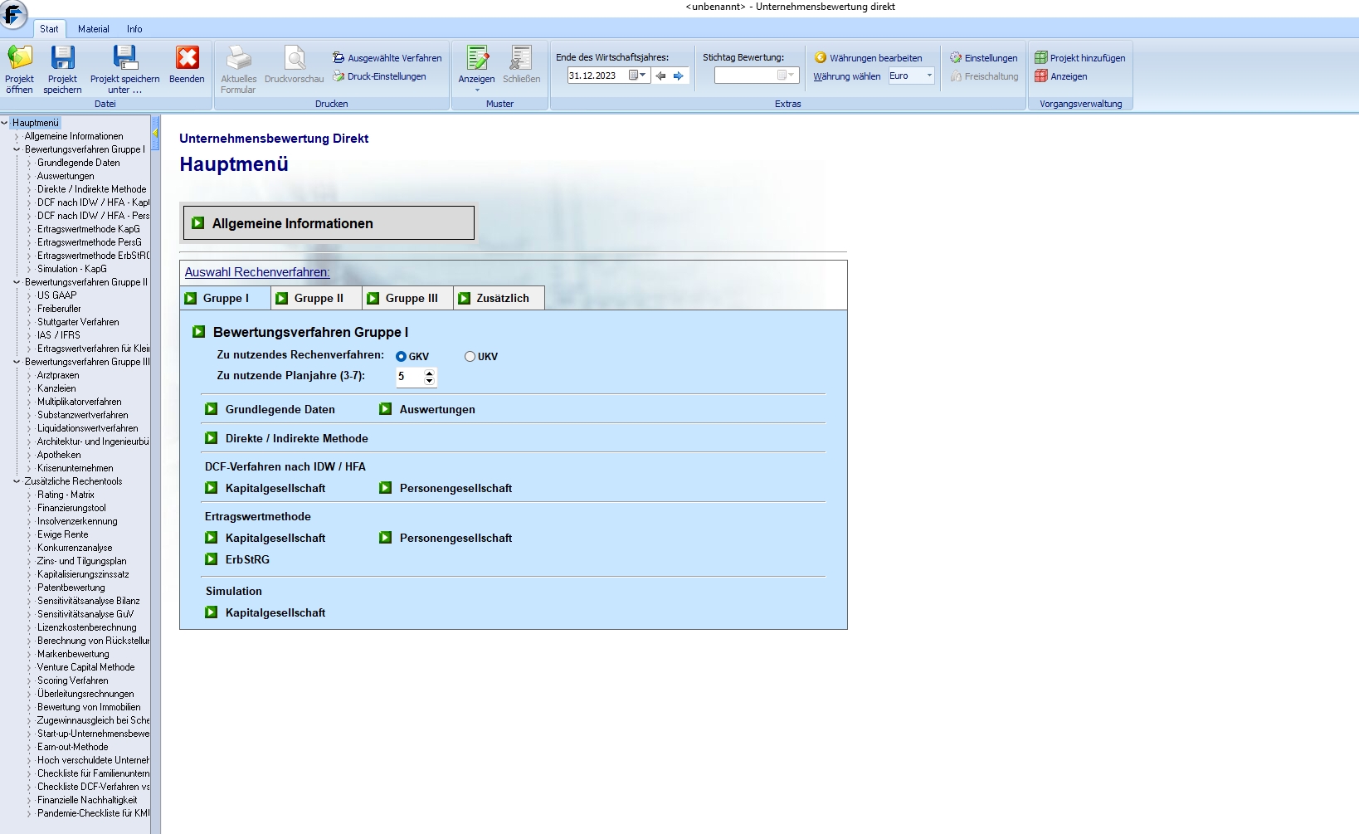Select US GAAP in the sidebar tree
Screen dimensions: 1359x834
pyautogui.click(x=57, y=295)
